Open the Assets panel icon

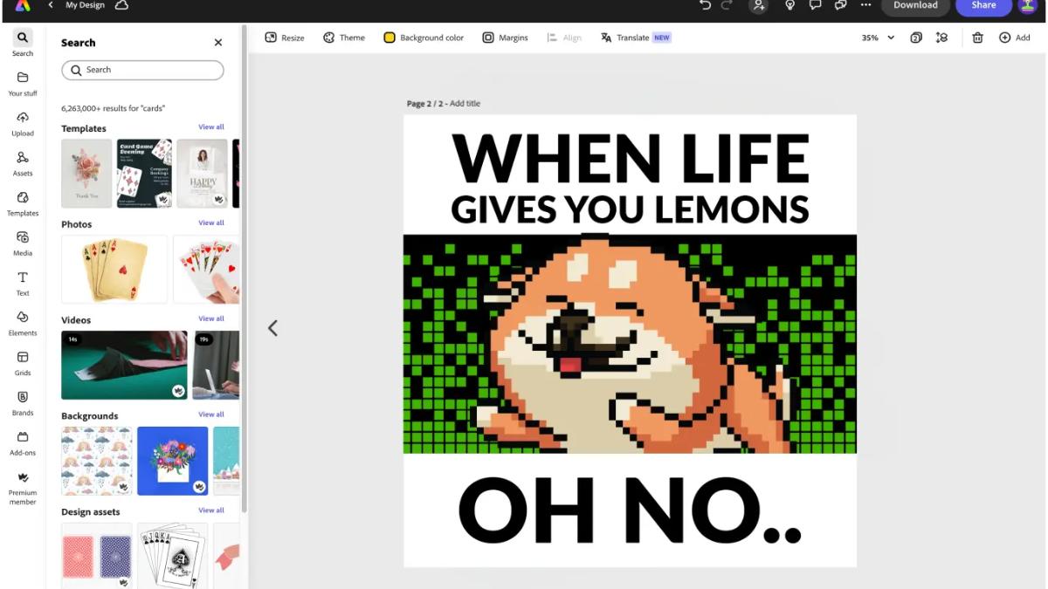click(23, 162)
